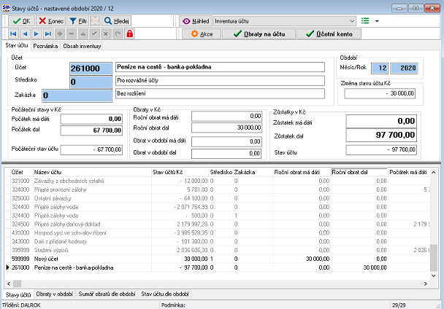This screenshot has height=309, width=444.
Task: Click the Roční obrat má dáti header
Action: tap(302, 172)
